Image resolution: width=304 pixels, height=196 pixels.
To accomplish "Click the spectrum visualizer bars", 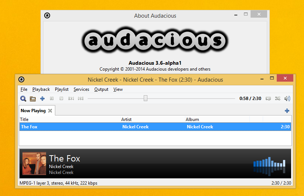I will (269, 166).
